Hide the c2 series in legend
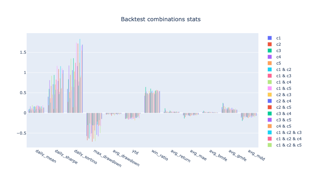The height and width of the screenshot is (174, 328). 279,44
